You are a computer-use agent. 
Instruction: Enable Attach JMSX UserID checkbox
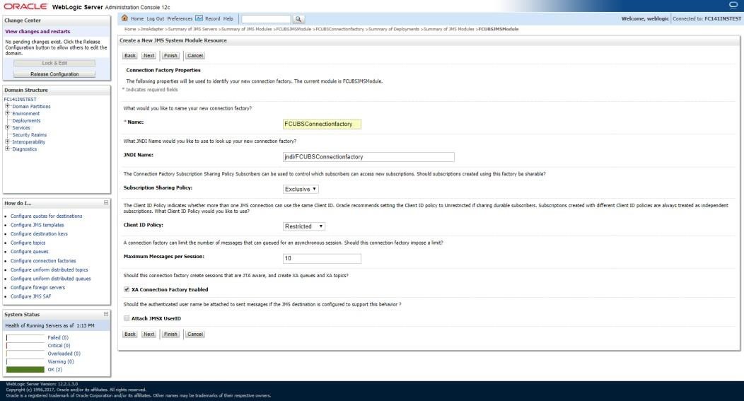tap(127, 318)
